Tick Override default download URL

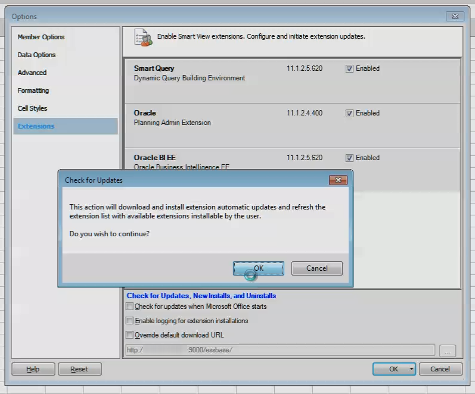point(130,334)
